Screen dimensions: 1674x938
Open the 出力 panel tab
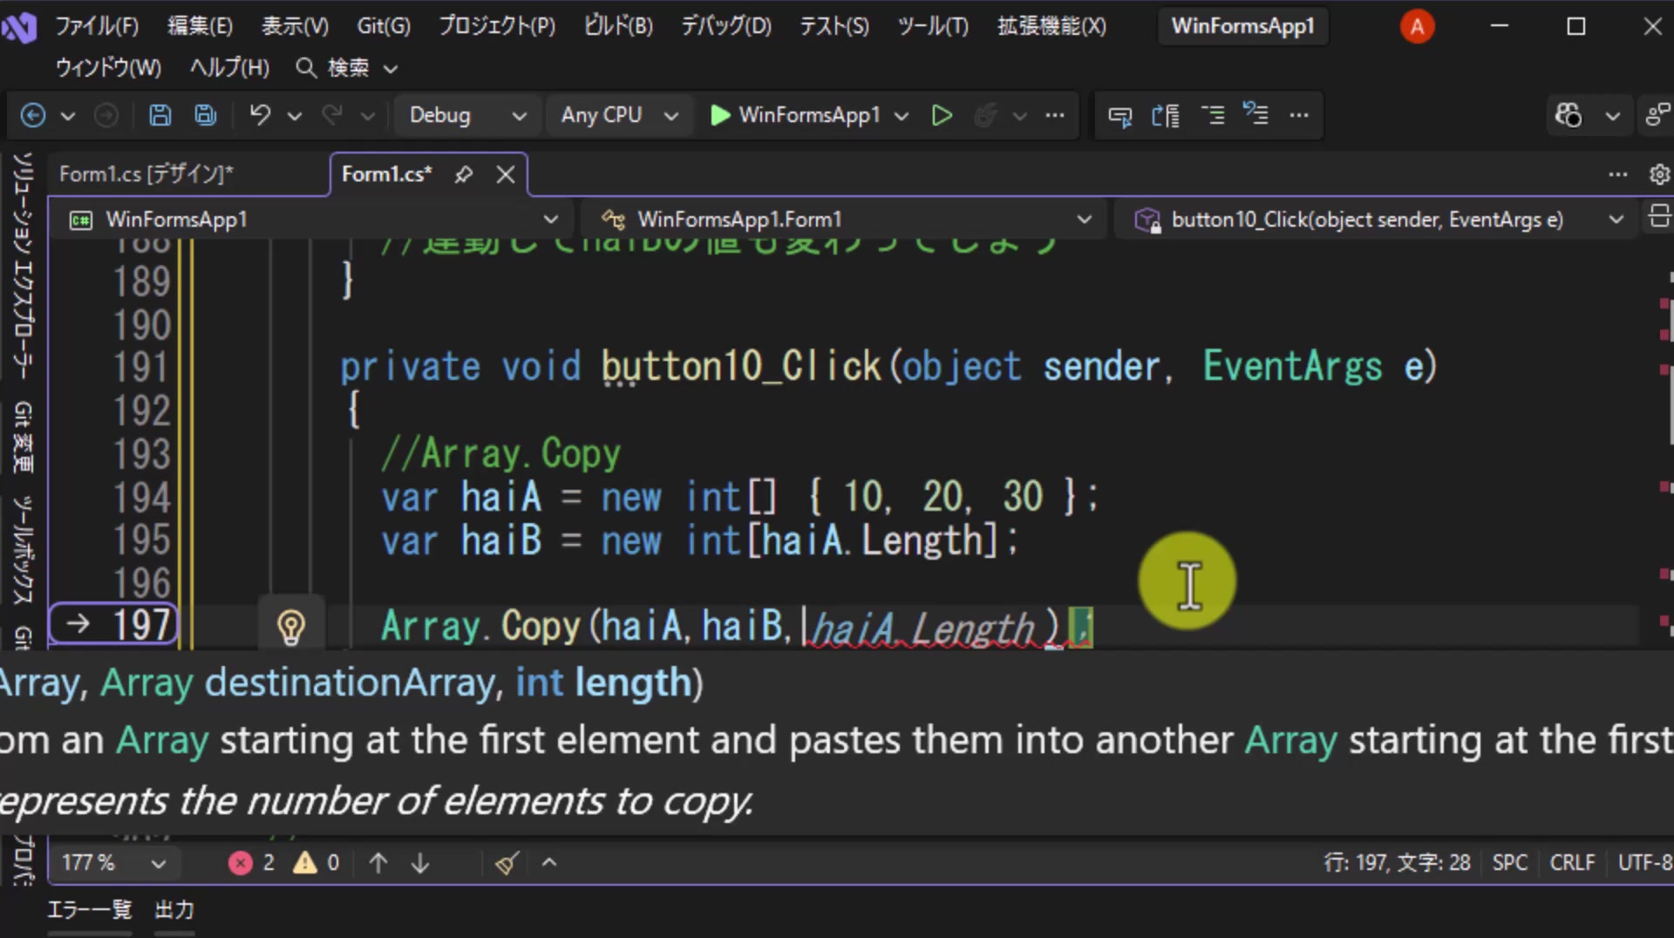(x=174, y=910)
